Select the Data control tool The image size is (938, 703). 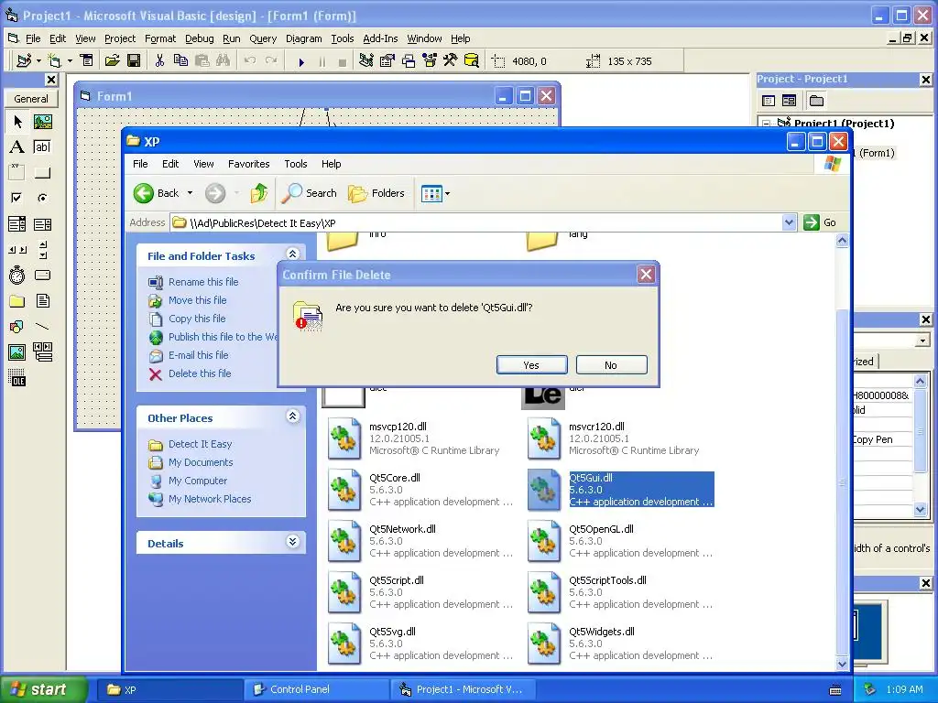42,352
